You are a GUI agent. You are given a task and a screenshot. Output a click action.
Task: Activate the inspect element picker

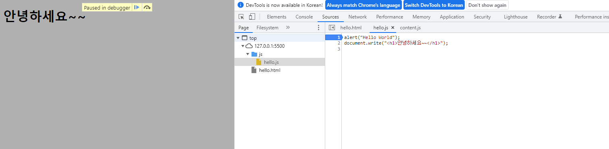[241, 17]
